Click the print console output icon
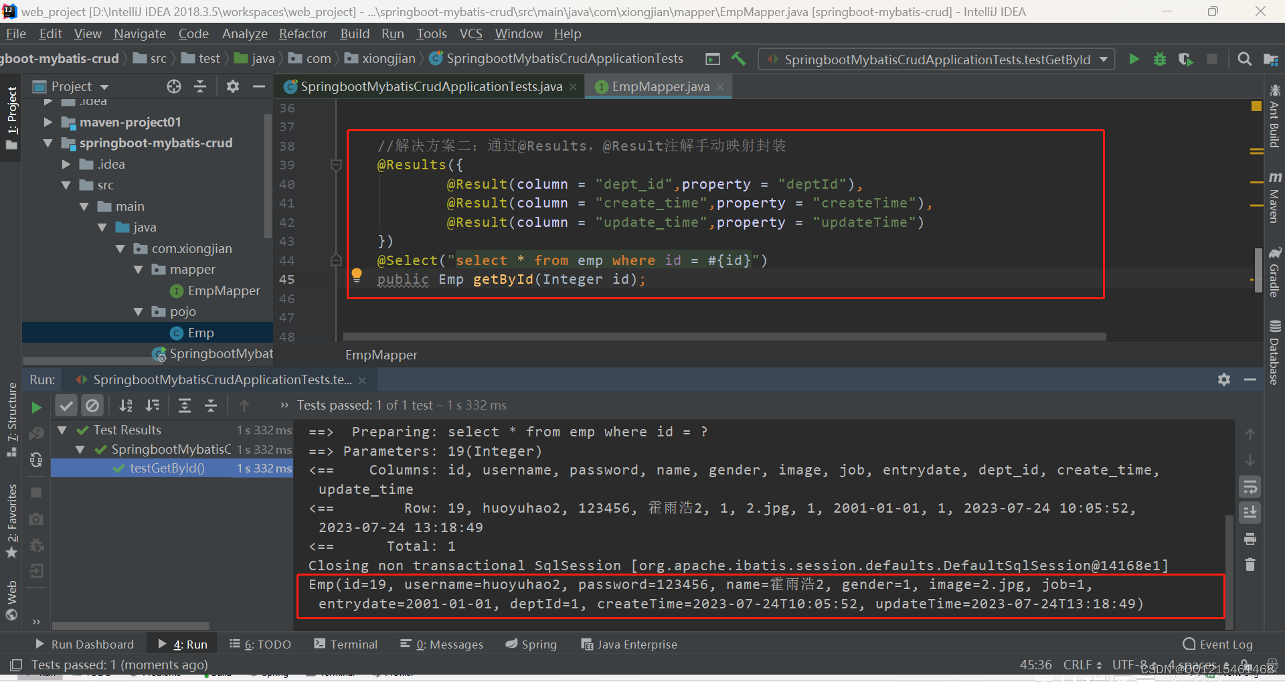Viewport: 1285px width, 682px height. tap(1250, 539)
